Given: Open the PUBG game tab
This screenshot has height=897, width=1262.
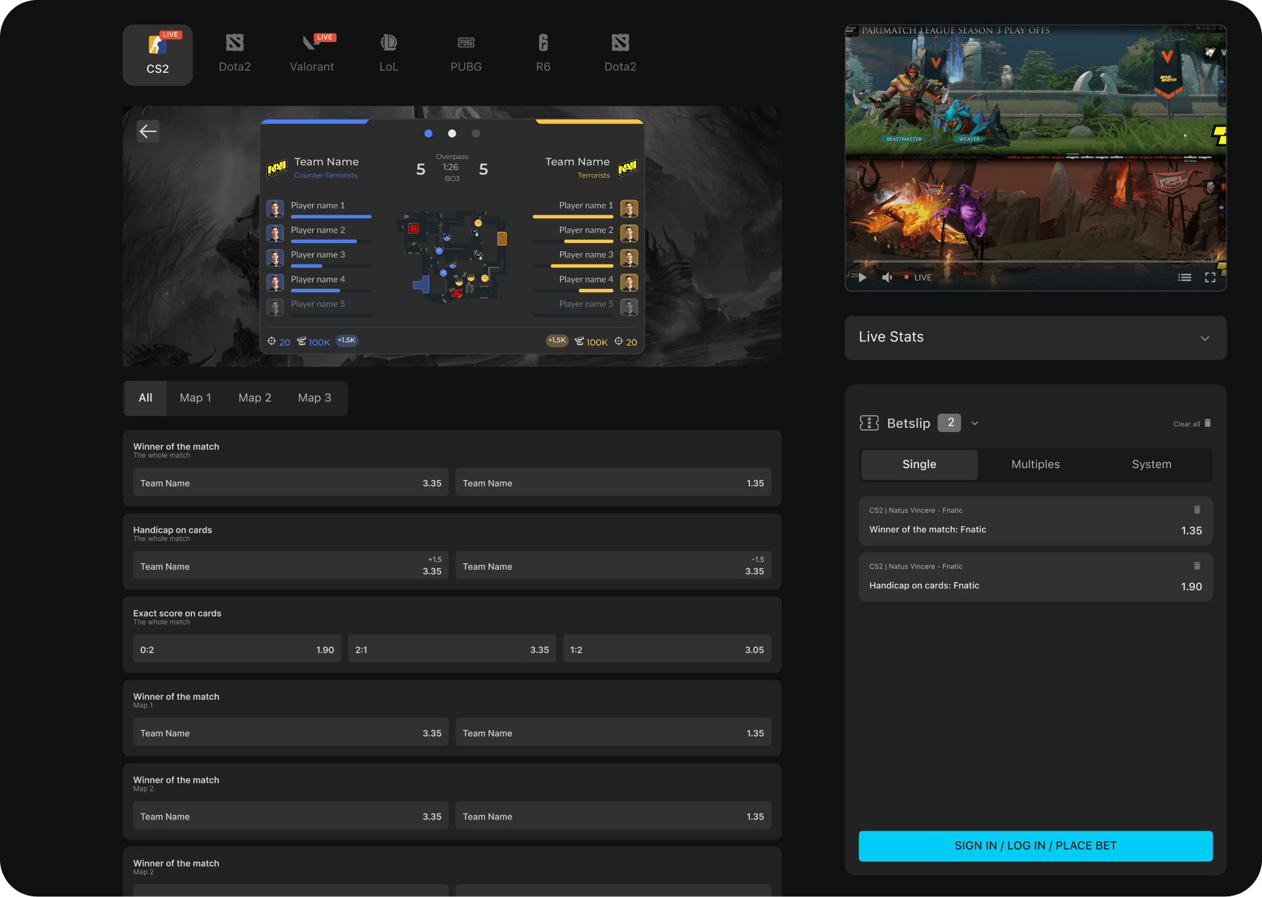Looking at the screenshot, I should point(466,54).
